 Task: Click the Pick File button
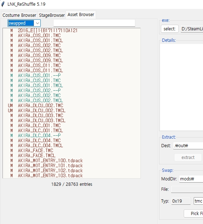194,213
